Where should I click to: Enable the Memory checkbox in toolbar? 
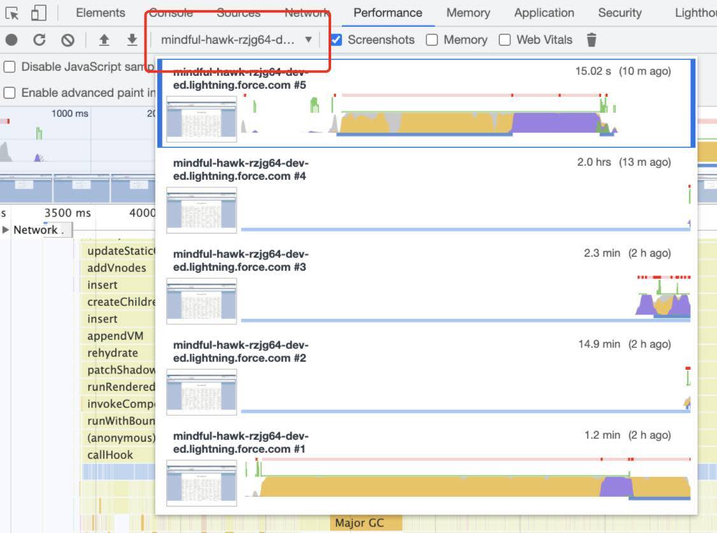pyautogui.click(x=432, y=40)
